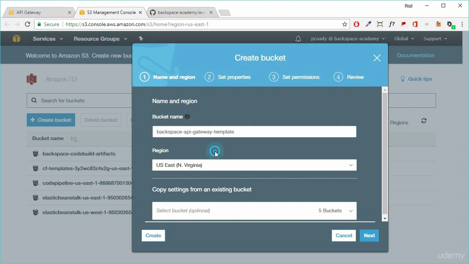Close the API Gateway browser tab

[x=70, y=12]
